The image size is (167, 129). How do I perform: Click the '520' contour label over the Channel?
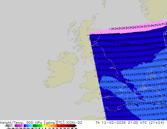(130, 102)
